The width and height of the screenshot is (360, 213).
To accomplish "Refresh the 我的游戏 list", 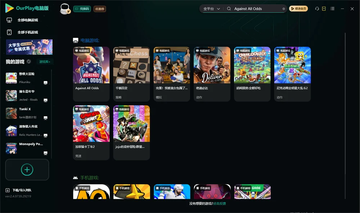I will point(29,62).
